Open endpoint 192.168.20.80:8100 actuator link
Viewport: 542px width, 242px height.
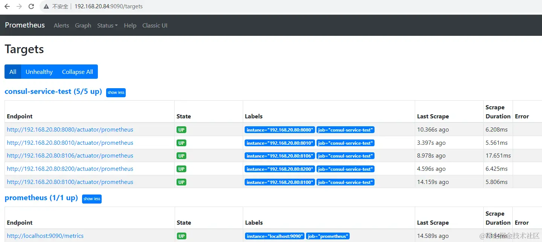pos(70,182)
